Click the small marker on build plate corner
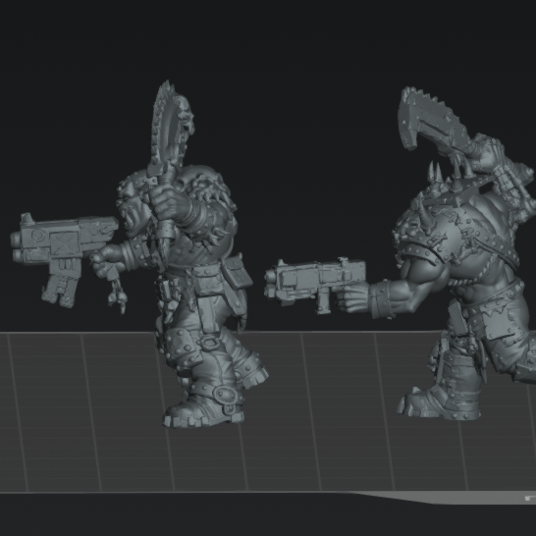Image resolution: width=536 pixels, height=536 pixels. pos(530,499)
